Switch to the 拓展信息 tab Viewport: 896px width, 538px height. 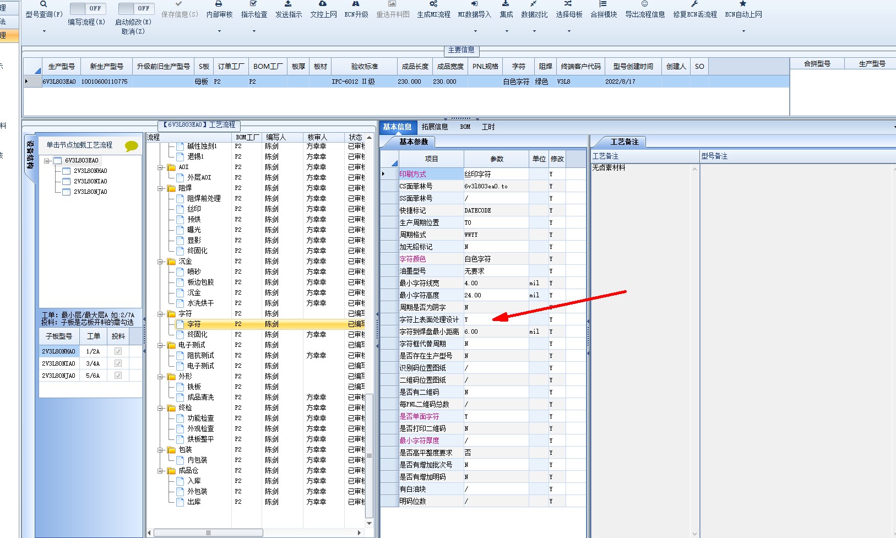(x=435, y=127)
